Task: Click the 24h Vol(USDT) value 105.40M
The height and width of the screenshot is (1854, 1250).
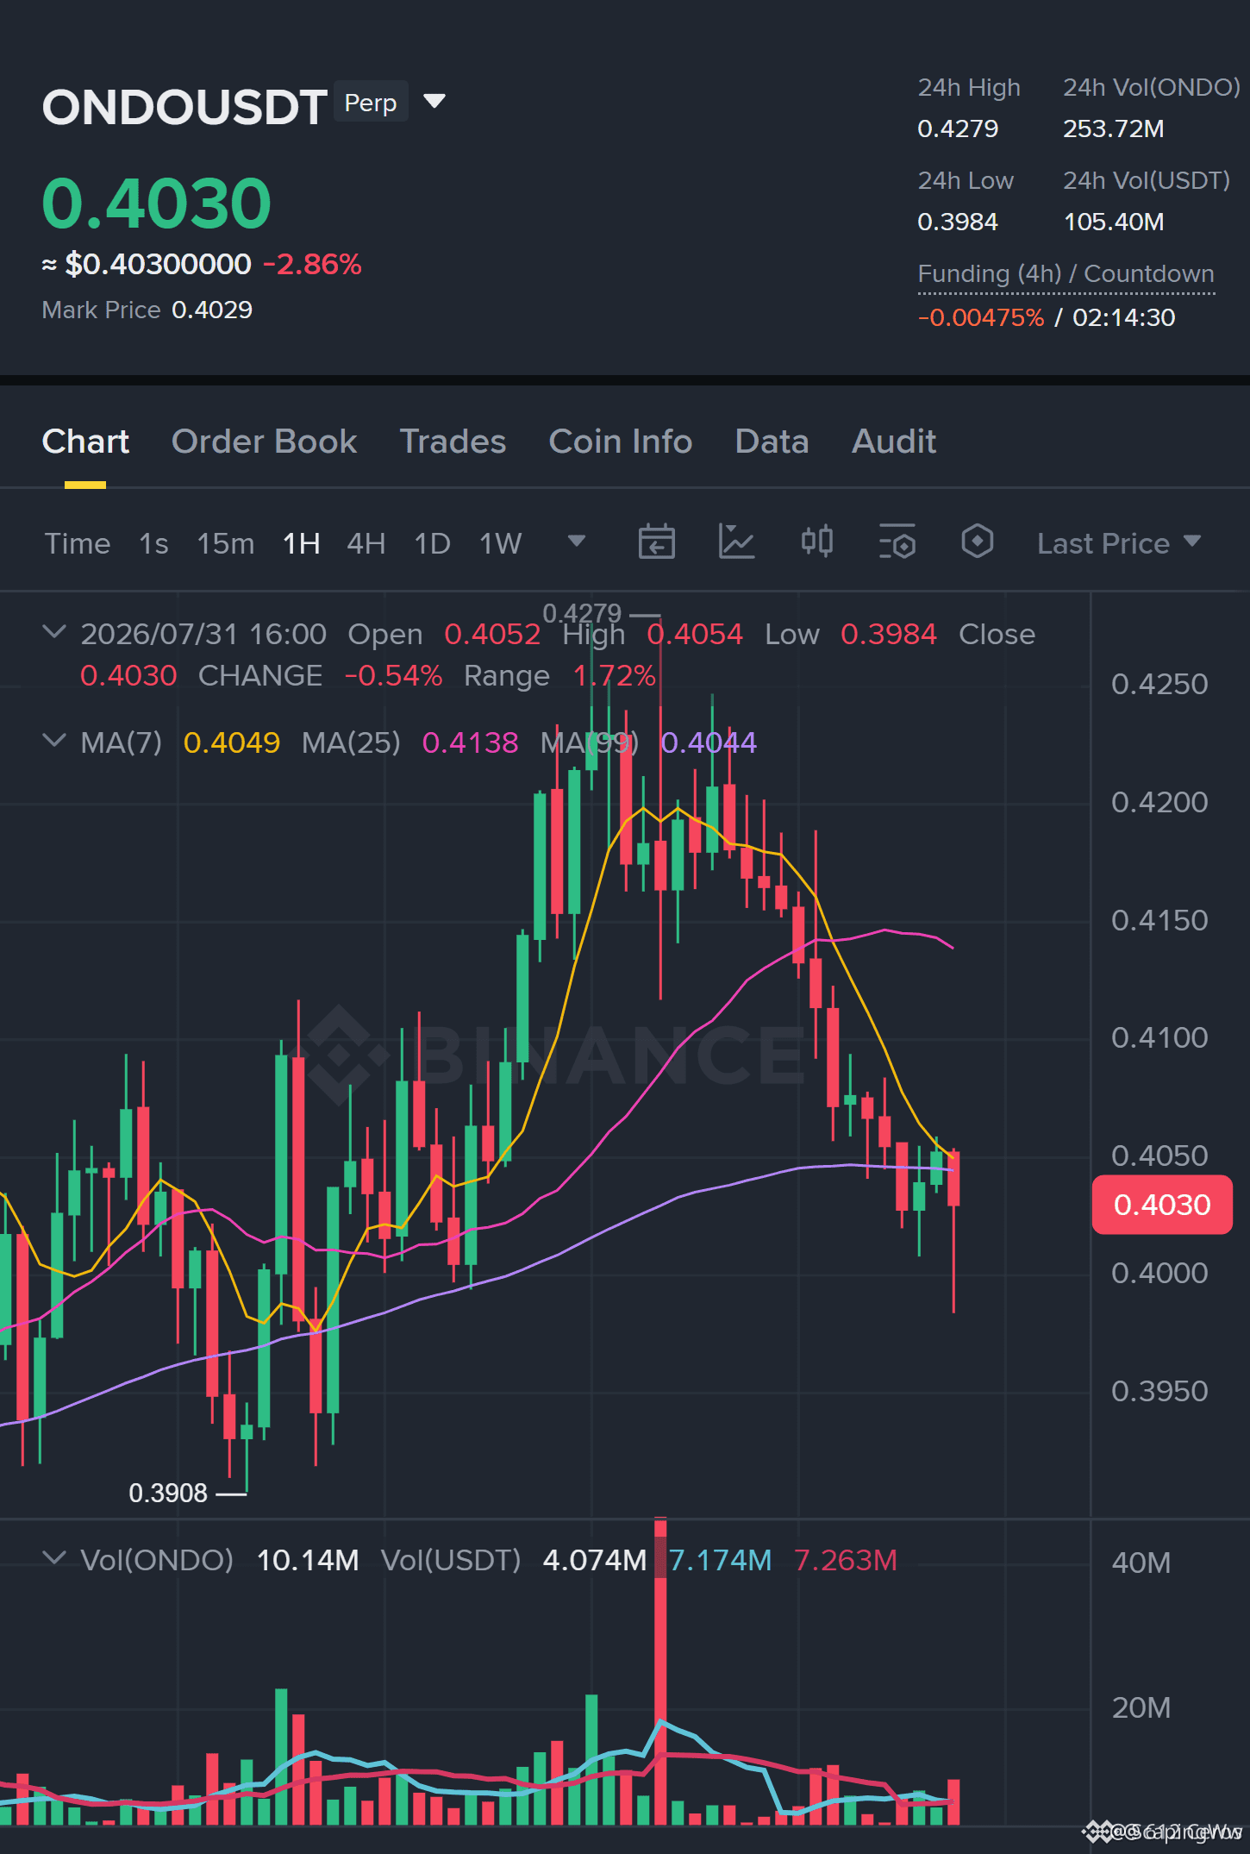Action: click(1114, 222)
